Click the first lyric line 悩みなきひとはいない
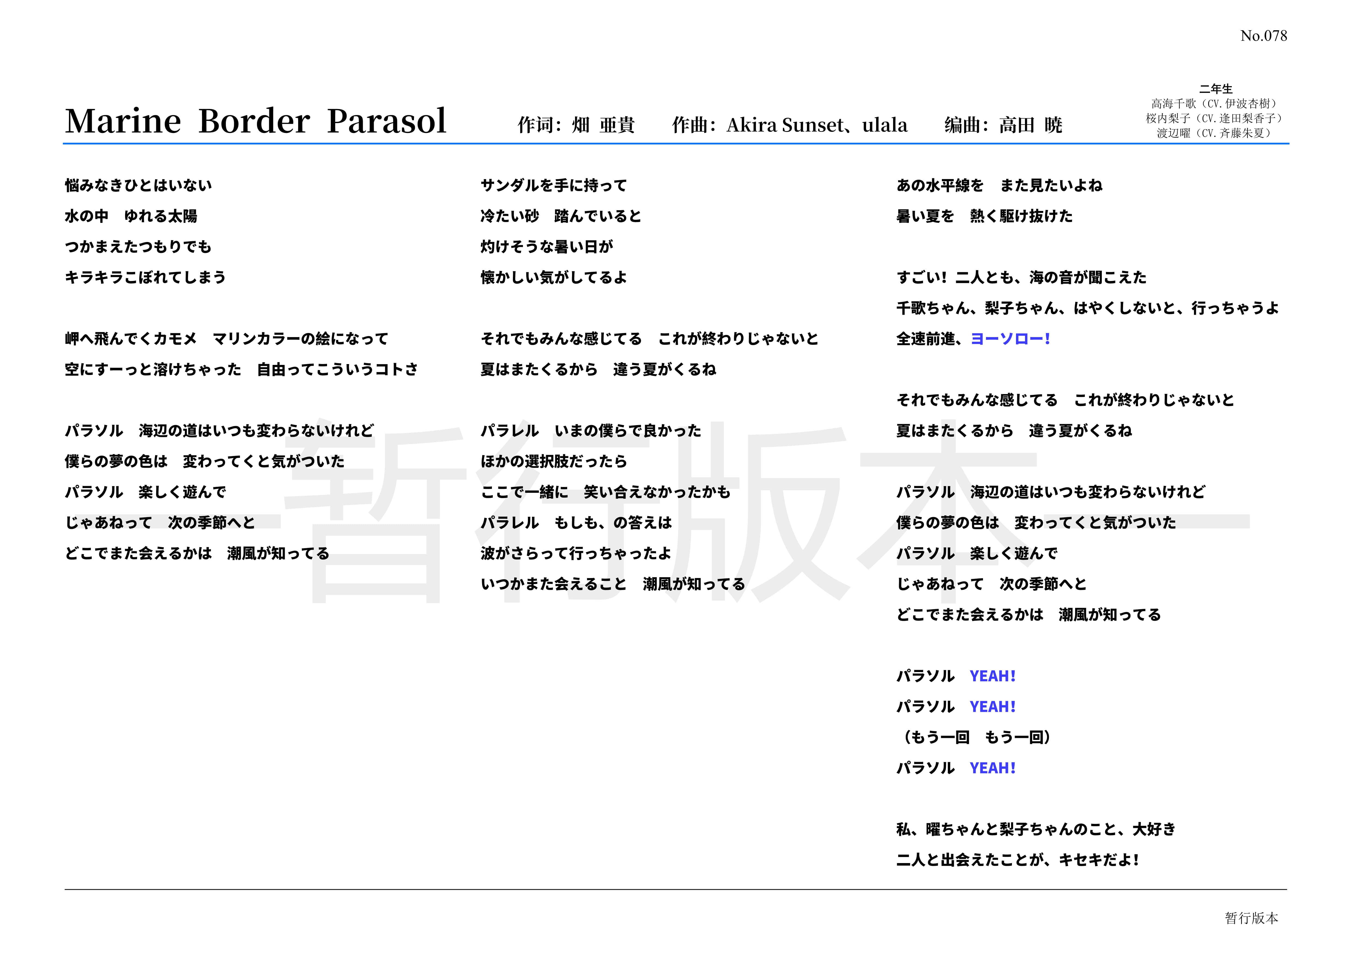Viewport: 1352px width, 956px height. tap(138, 185)
